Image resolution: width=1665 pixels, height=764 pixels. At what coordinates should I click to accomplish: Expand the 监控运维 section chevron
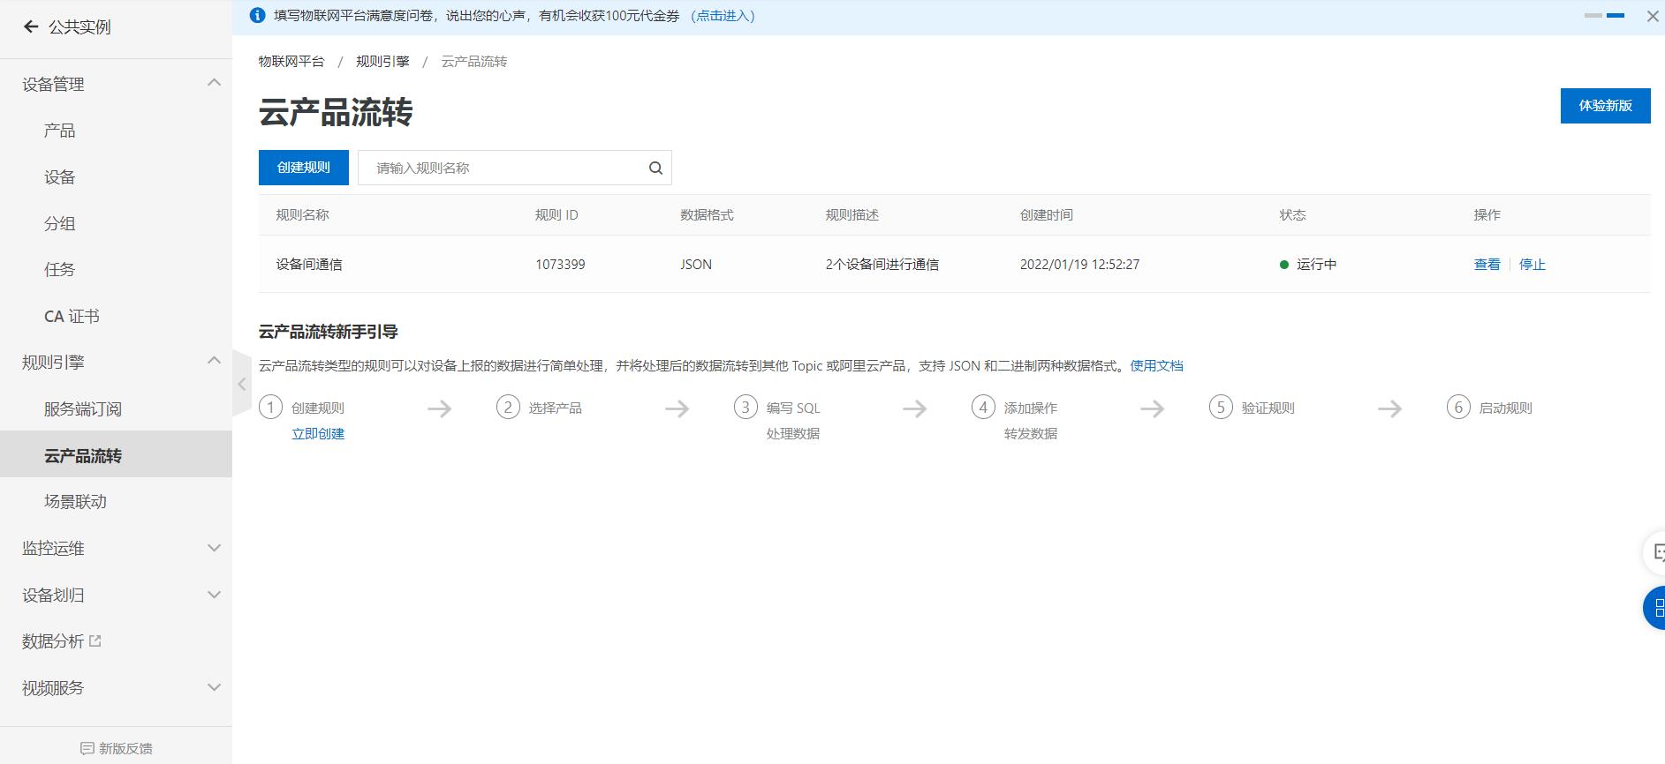click(214, 548)
